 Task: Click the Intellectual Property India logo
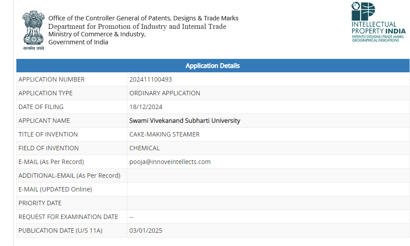pos(378,22)
